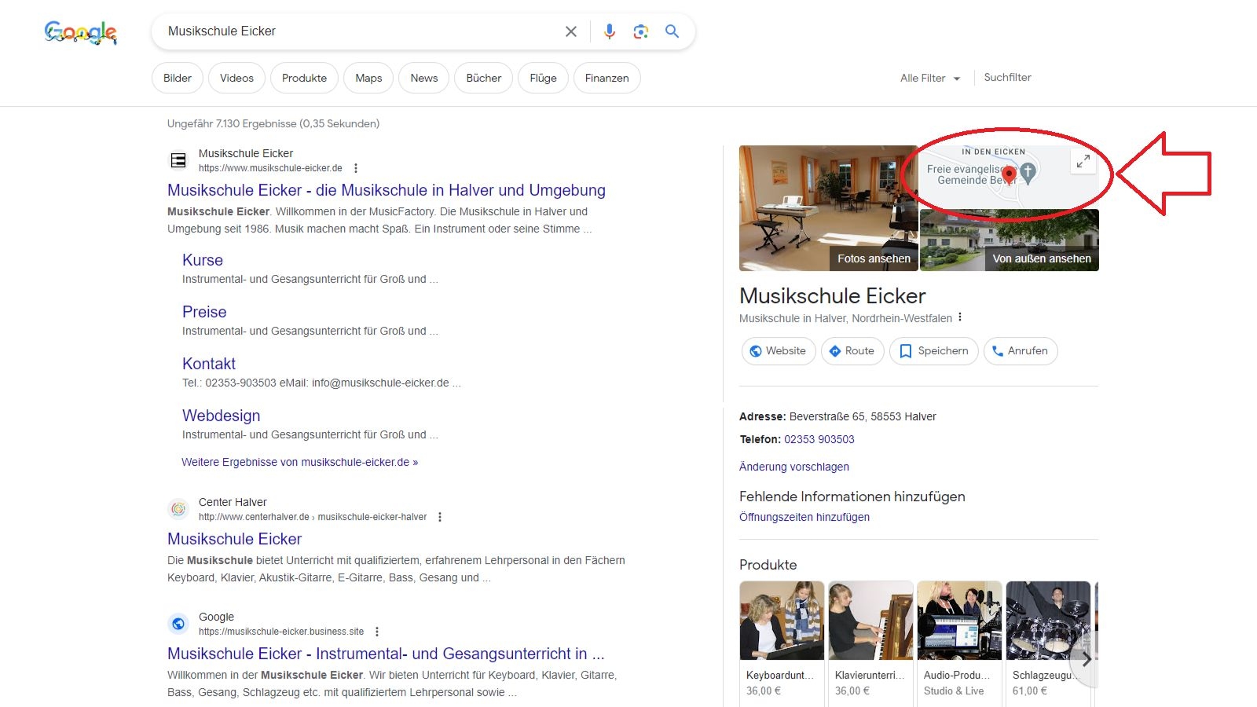Open the Alle Filter dropdown
Image resolution: width=1257 pixels, height=707 pixels.
930,78
